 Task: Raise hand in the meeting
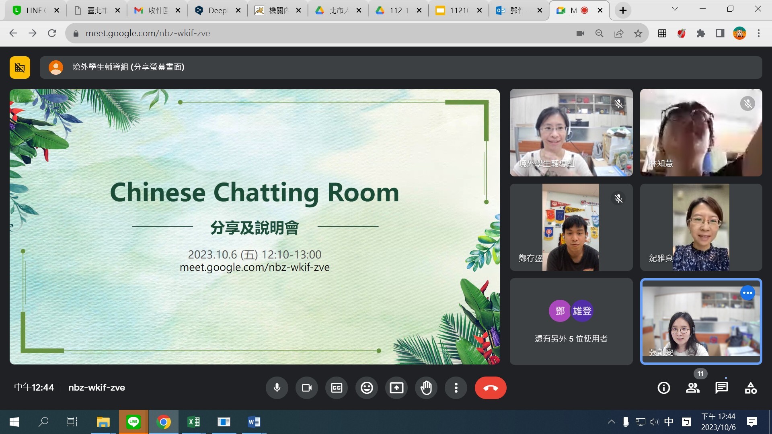pos(426,388)
